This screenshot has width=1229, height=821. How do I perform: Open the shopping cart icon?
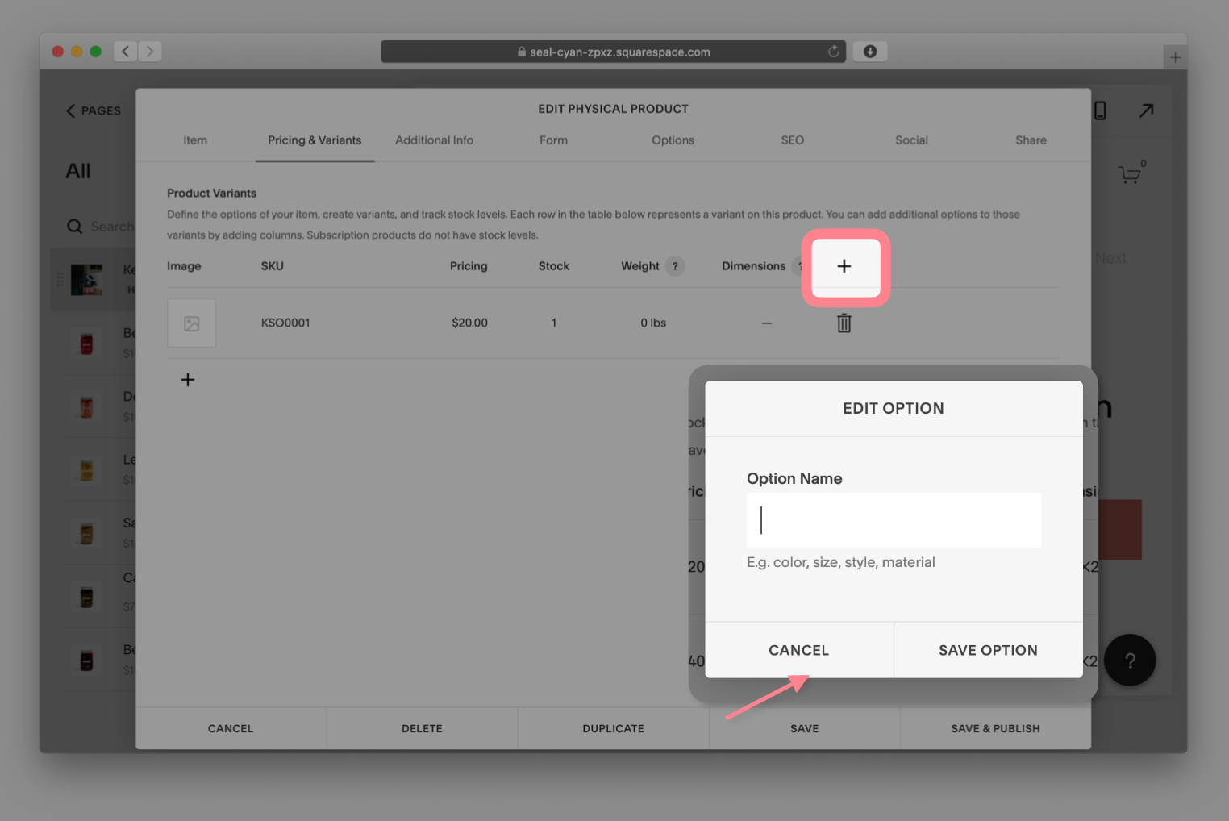1130,174
